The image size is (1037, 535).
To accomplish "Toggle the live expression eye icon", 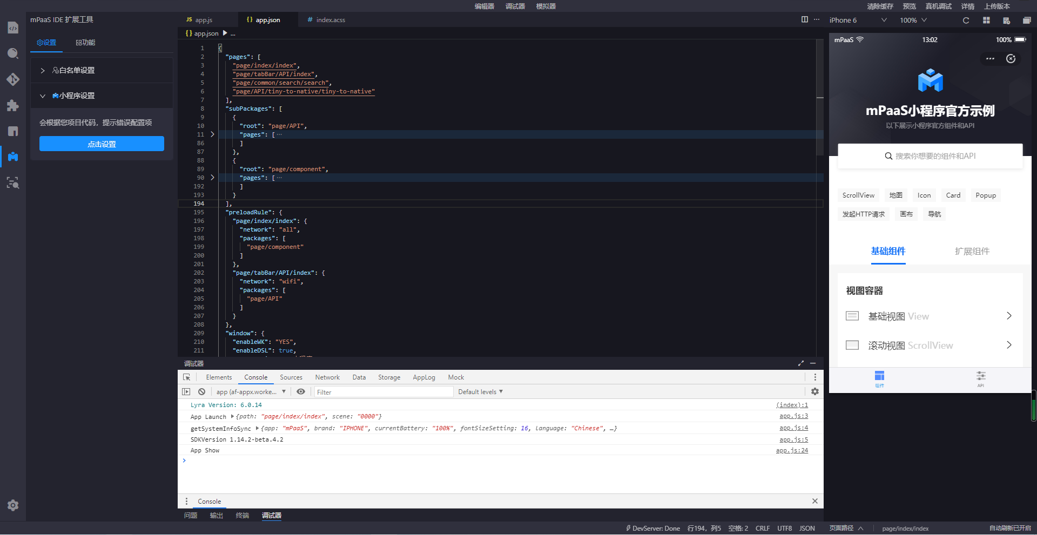I will [x=301, y=392].
